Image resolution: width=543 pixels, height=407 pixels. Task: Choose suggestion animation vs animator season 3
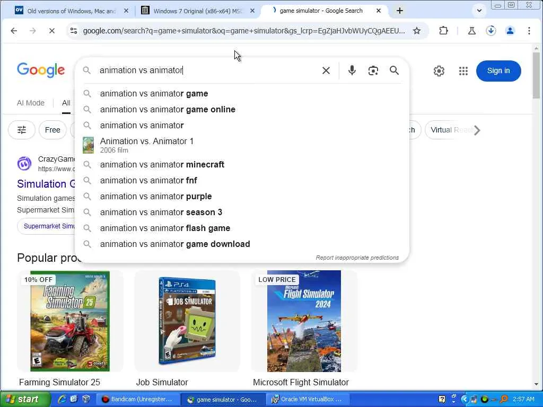point(242,212)
